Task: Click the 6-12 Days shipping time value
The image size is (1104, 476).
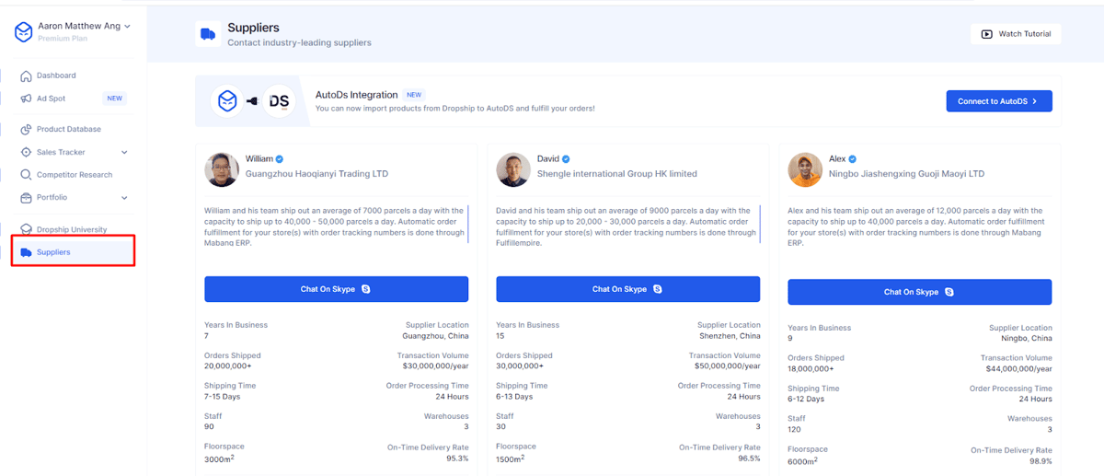Action: pos(806,400)
